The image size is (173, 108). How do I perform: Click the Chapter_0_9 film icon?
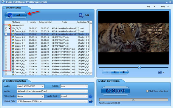(x=13, y=58)
